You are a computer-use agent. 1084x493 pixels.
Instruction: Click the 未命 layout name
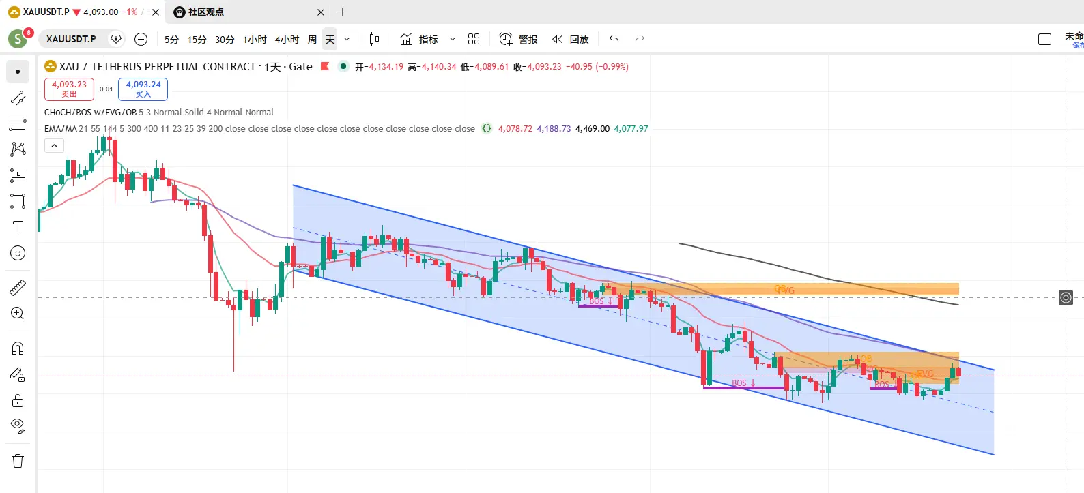tap(1074, 36)
